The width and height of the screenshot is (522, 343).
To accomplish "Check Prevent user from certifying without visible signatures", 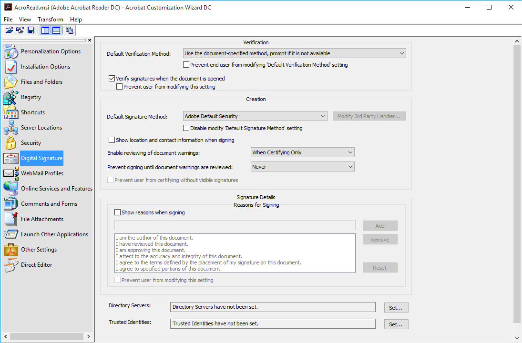I will pyautogui.click(x=110, y=180).
